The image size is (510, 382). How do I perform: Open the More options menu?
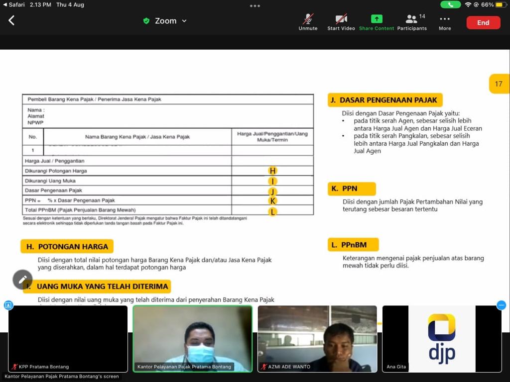445,22
